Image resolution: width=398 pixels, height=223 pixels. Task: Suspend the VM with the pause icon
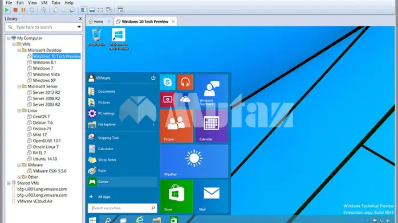coord(23,10)
